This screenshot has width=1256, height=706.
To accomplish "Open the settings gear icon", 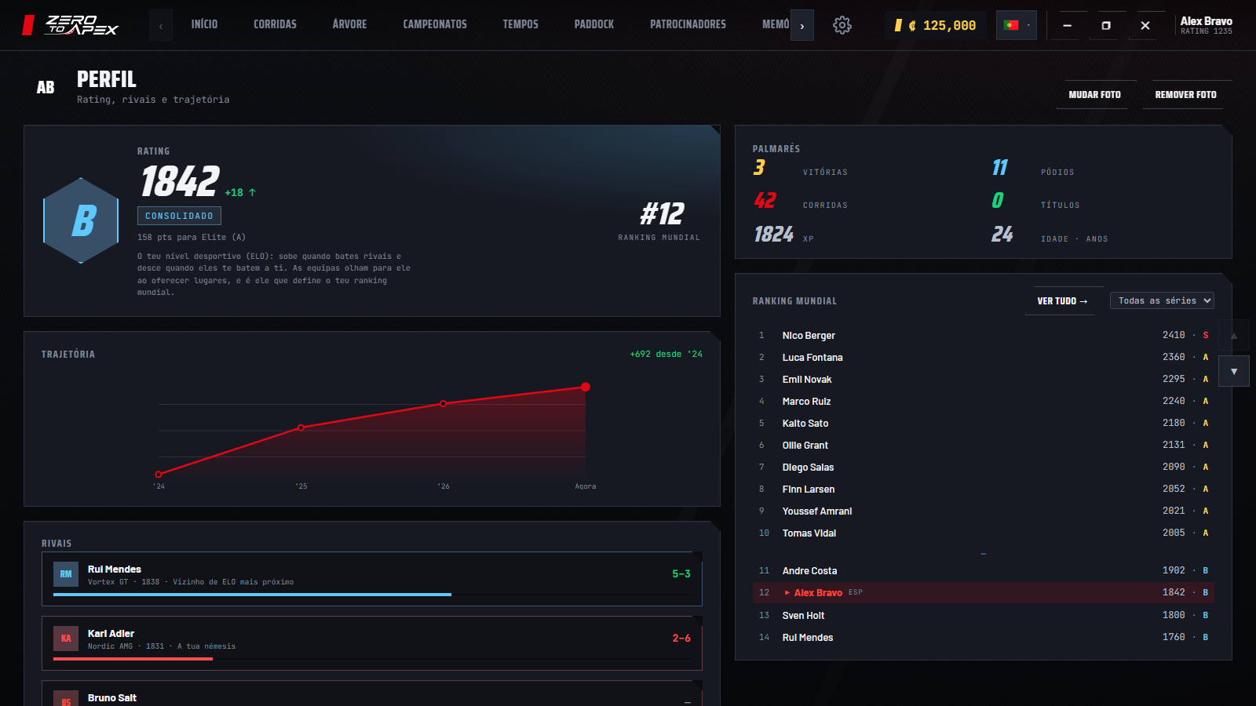I will pos(842,25).
